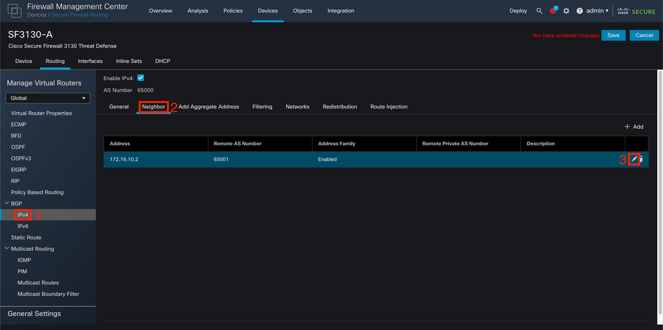Collapse the Multicast Routing section
This screenshot has width=663, height=330.
[7, 248]
